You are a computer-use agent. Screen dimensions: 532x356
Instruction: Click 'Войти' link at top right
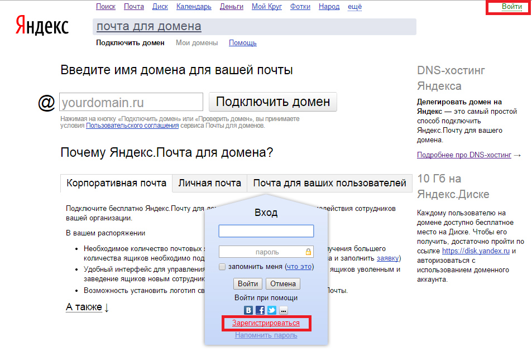tap(512, 7)
